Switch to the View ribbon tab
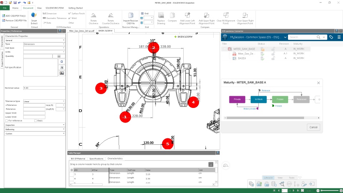The image size is (343, 193). coord(39,8)
